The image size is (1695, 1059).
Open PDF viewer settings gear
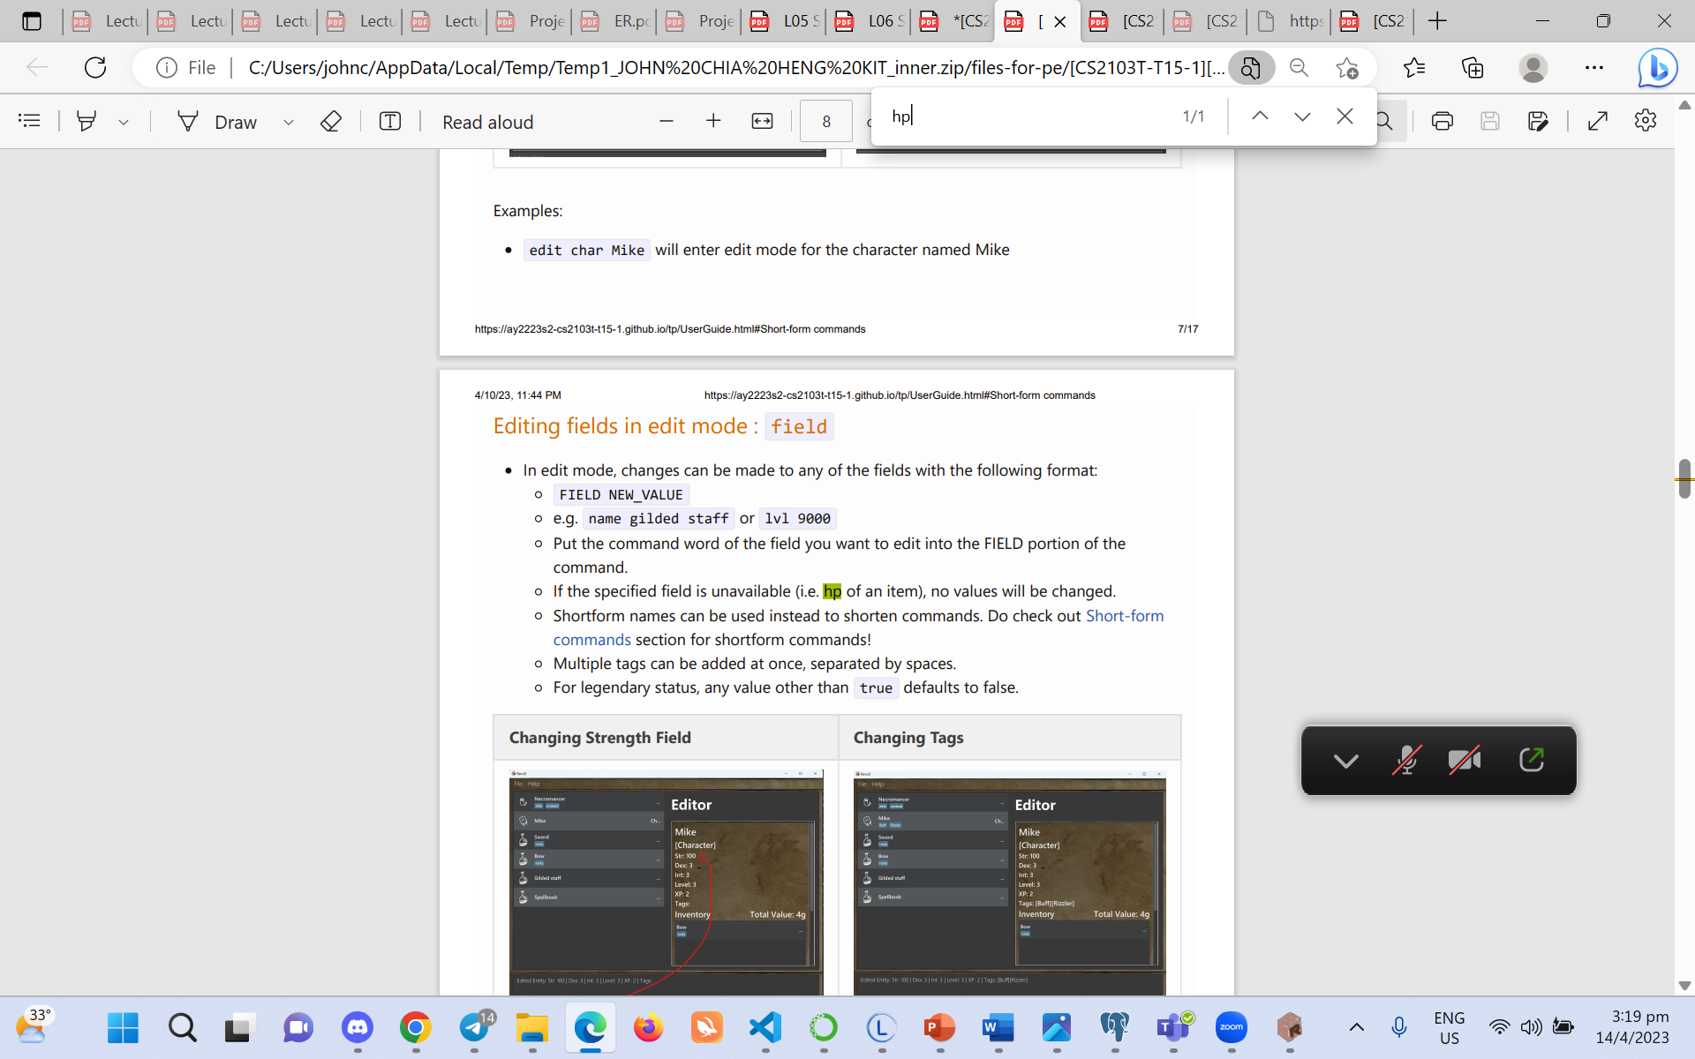pos(1645,121)
